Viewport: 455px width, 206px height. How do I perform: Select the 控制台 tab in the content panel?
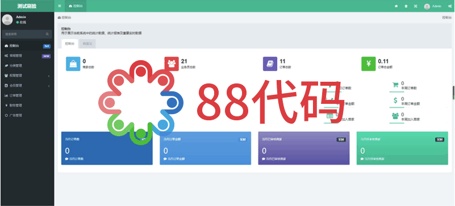point(70,44)
